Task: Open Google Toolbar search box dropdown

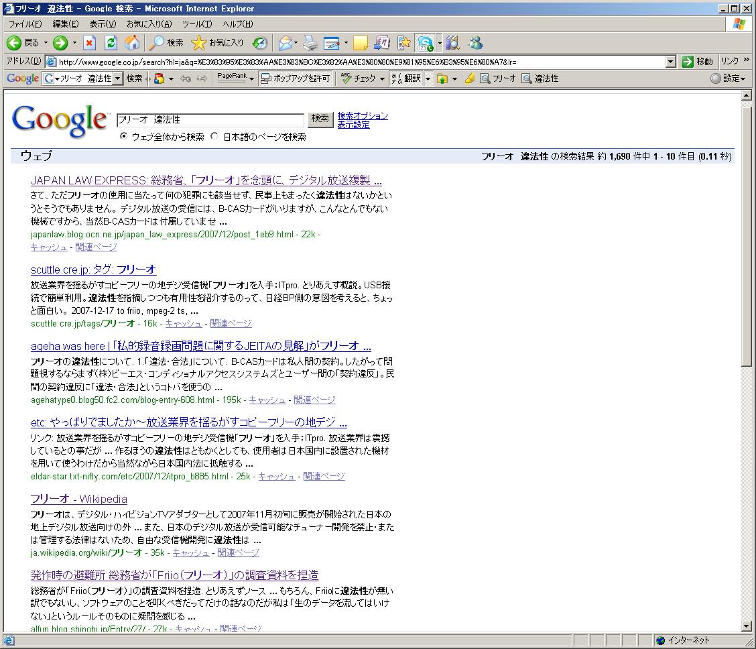Action: tap(117, 78)
